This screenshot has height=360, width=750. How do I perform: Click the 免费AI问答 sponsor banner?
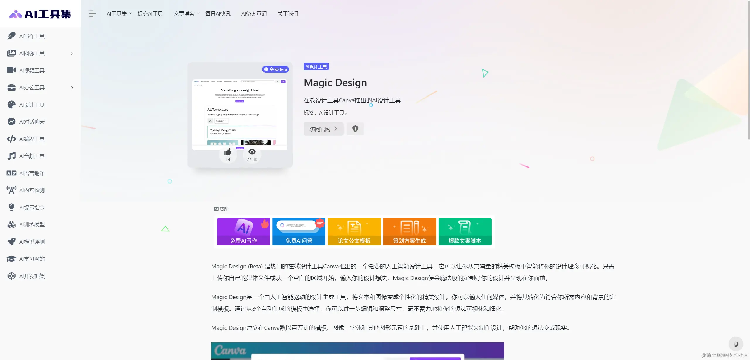[299, 231]
